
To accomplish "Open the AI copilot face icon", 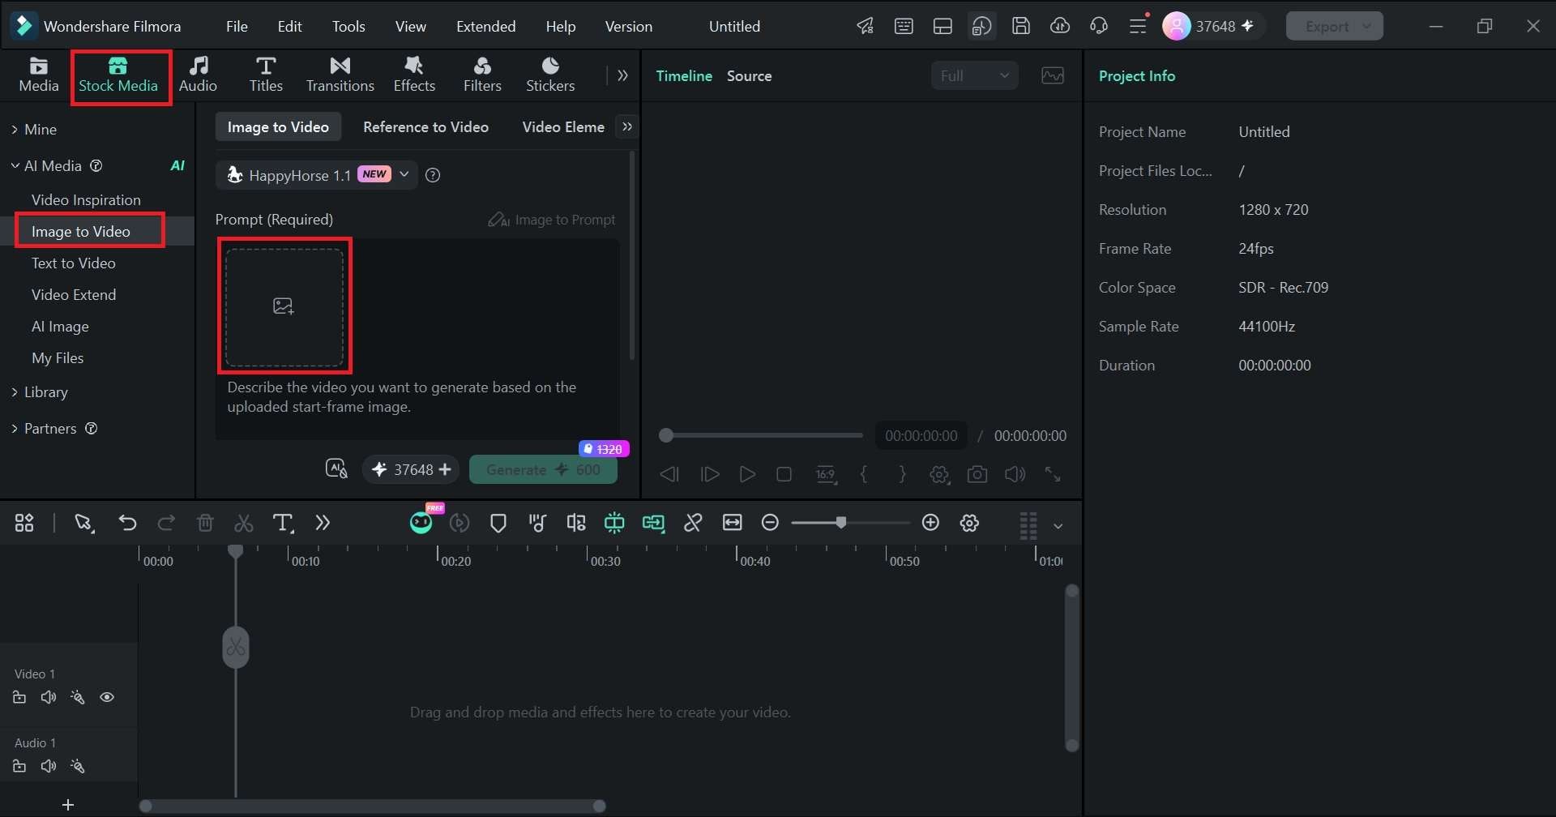I will (421, 523).
